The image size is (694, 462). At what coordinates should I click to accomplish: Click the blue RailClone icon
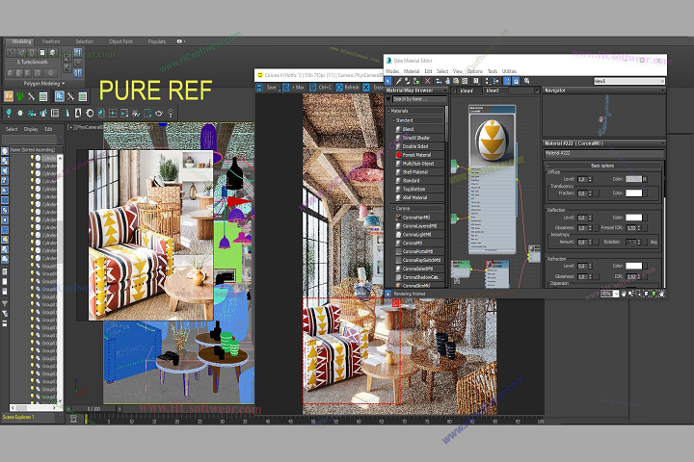tap(59, 96)
